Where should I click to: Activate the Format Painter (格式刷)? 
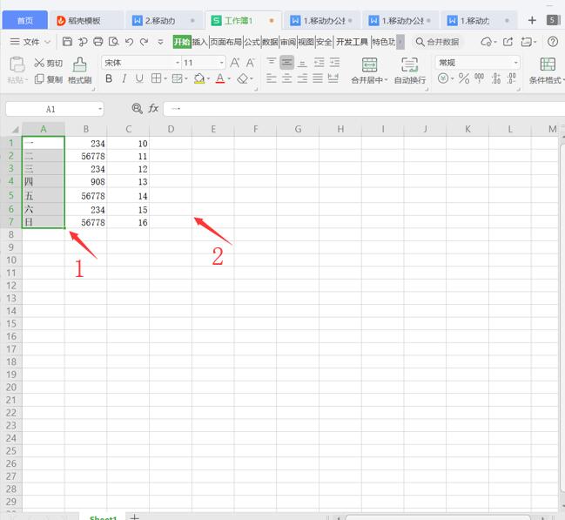pyautogui.click(x=79, y=71)
